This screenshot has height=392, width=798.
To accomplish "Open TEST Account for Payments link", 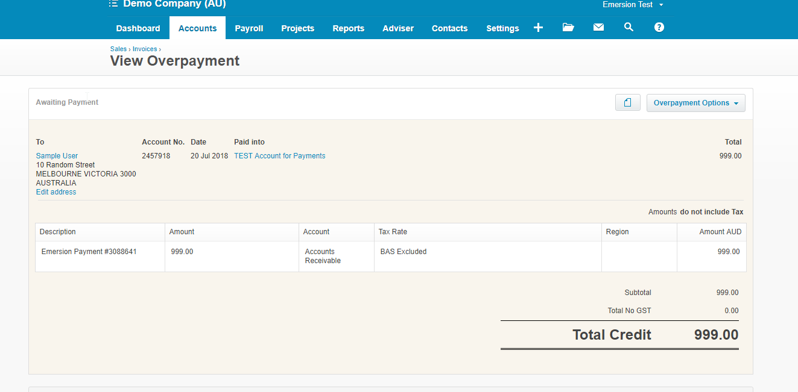I will [279, 156].
